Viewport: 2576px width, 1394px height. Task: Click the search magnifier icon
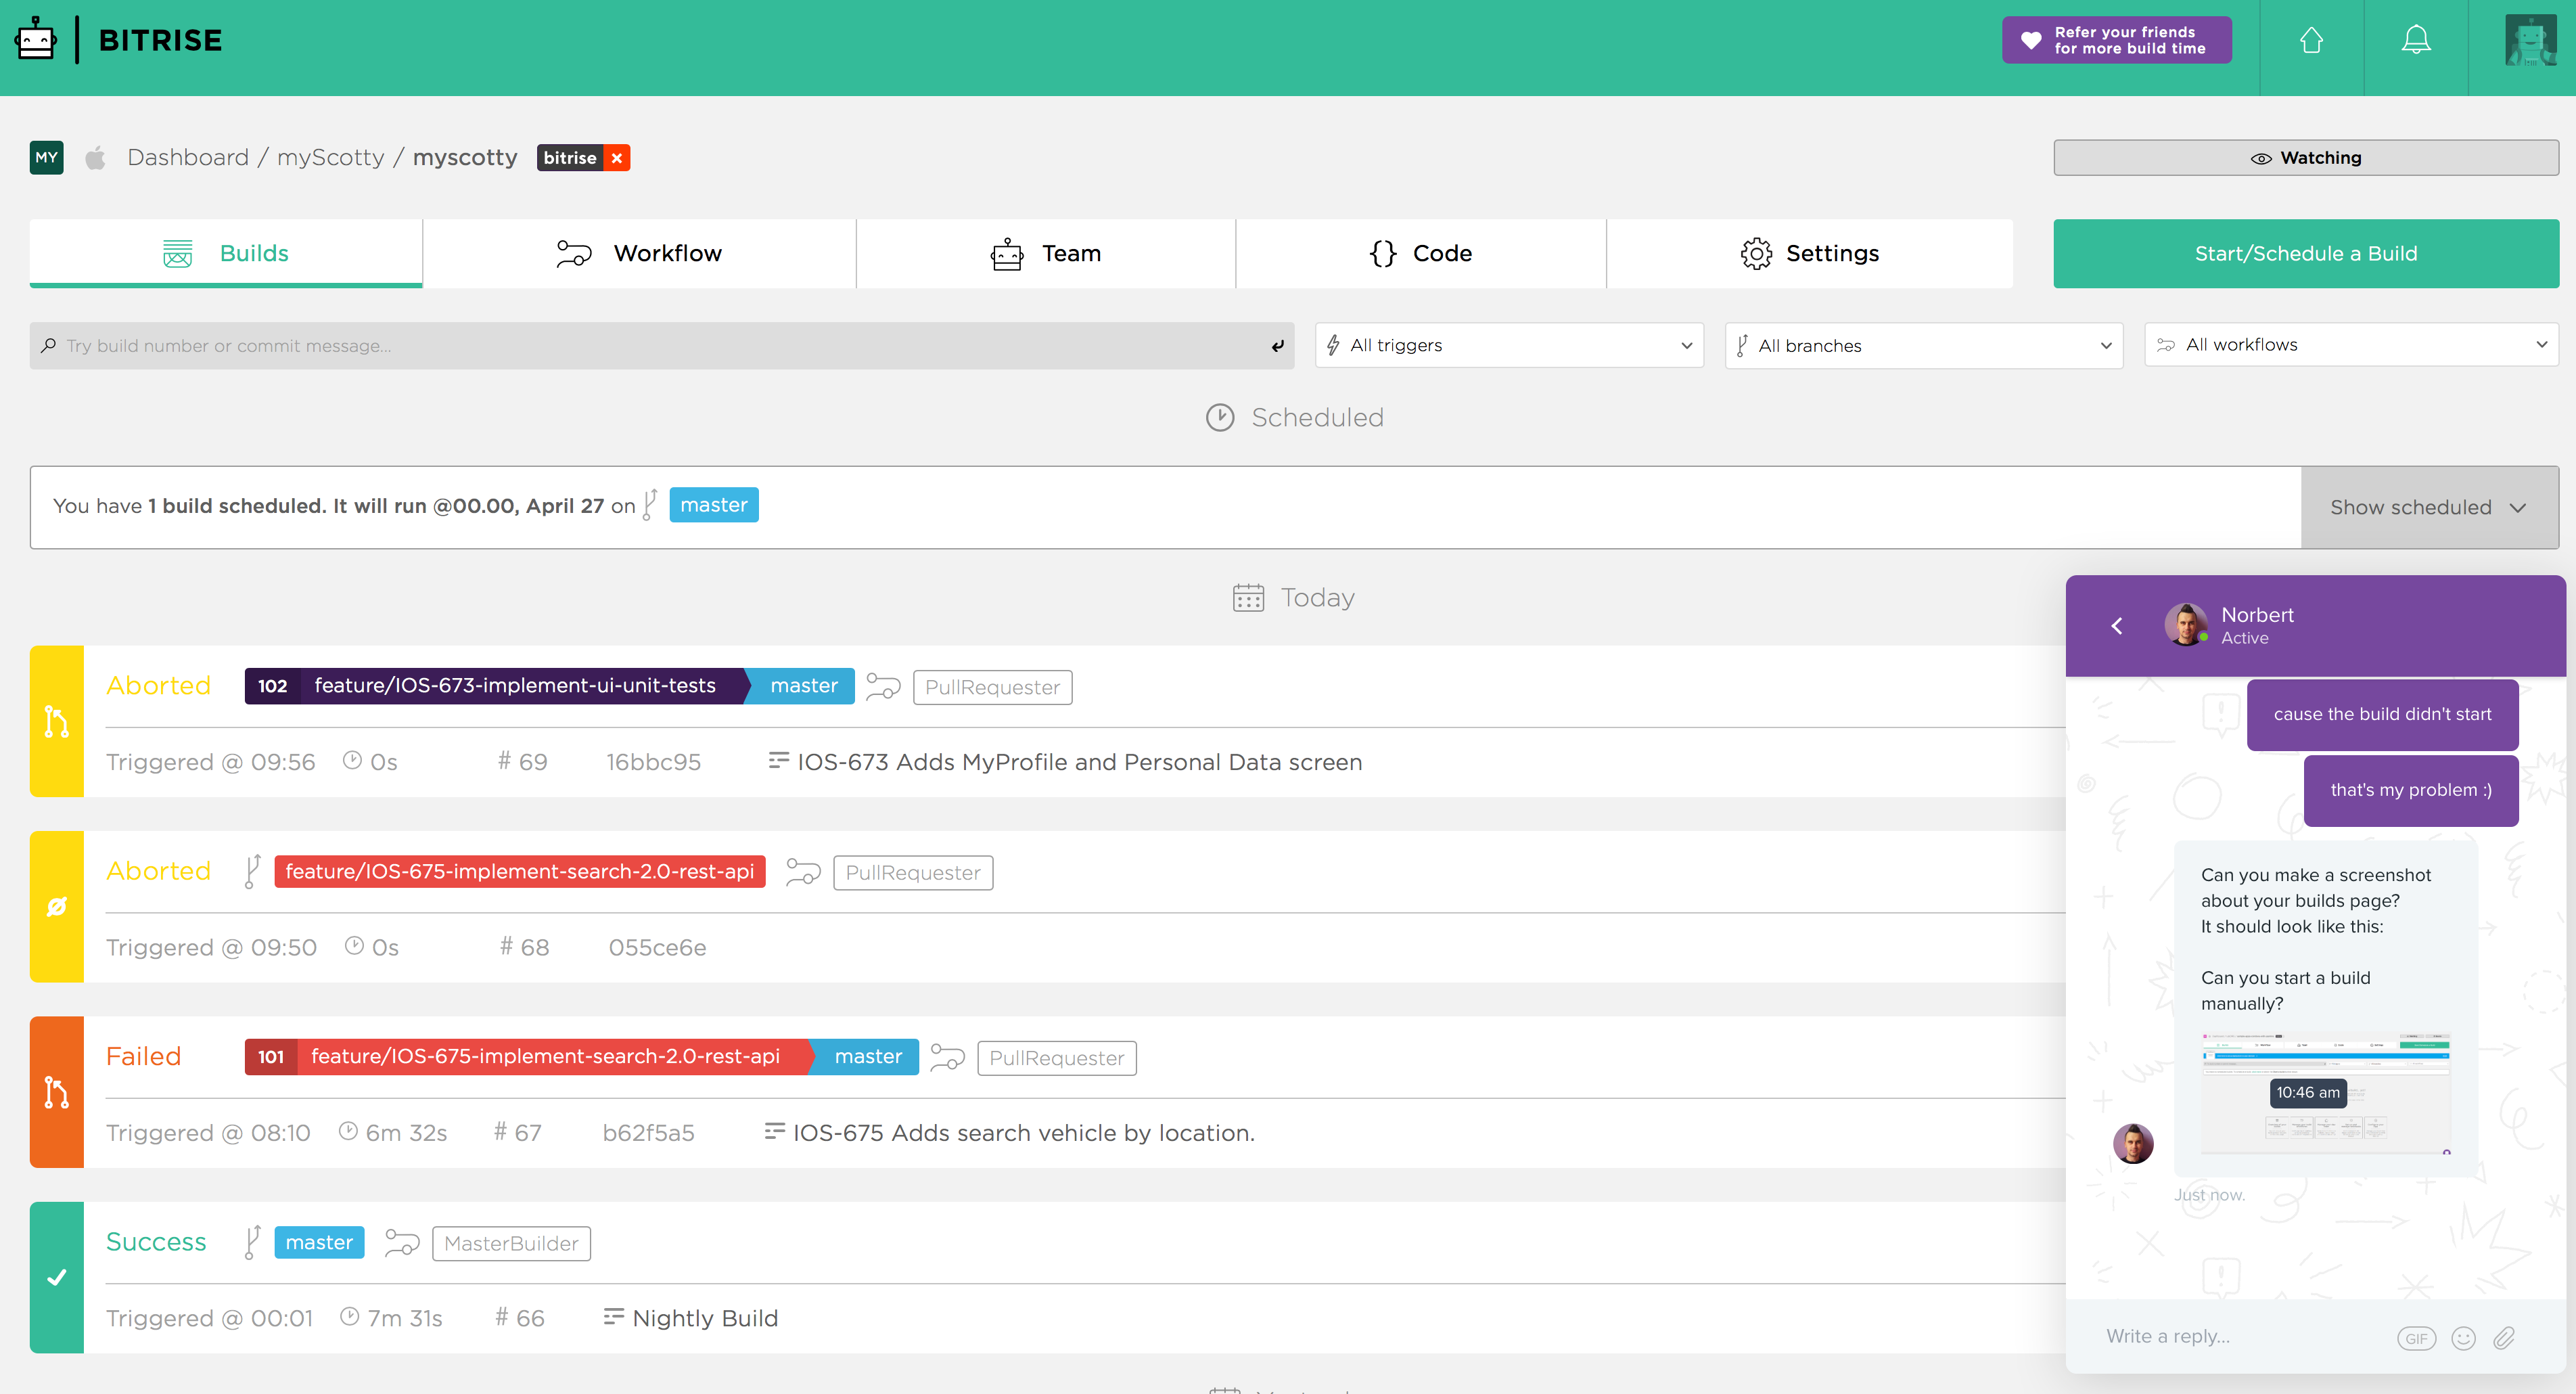tap(48, 345)
